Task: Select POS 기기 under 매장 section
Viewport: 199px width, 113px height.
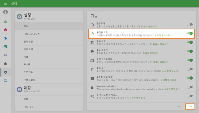Action: click(x=28, y=107)
